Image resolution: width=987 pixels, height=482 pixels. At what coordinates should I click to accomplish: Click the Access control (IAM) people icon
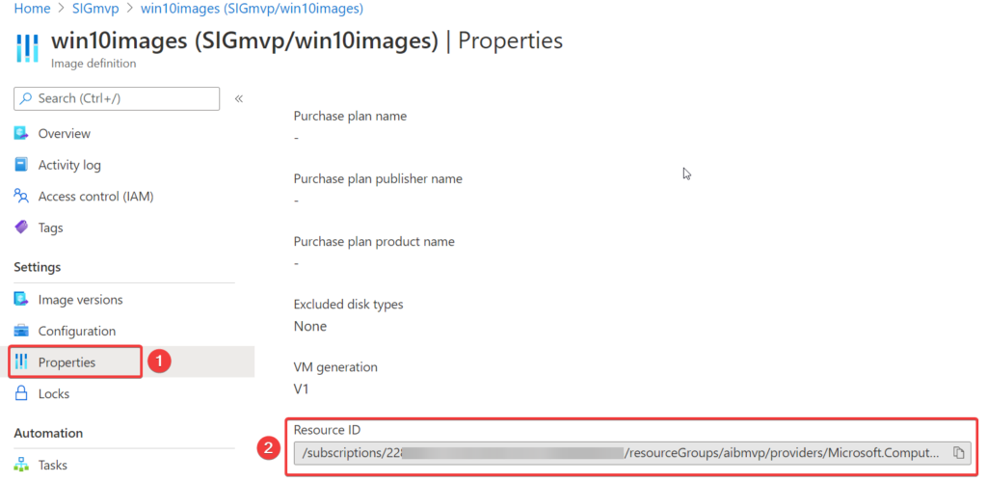coord(21,196)
